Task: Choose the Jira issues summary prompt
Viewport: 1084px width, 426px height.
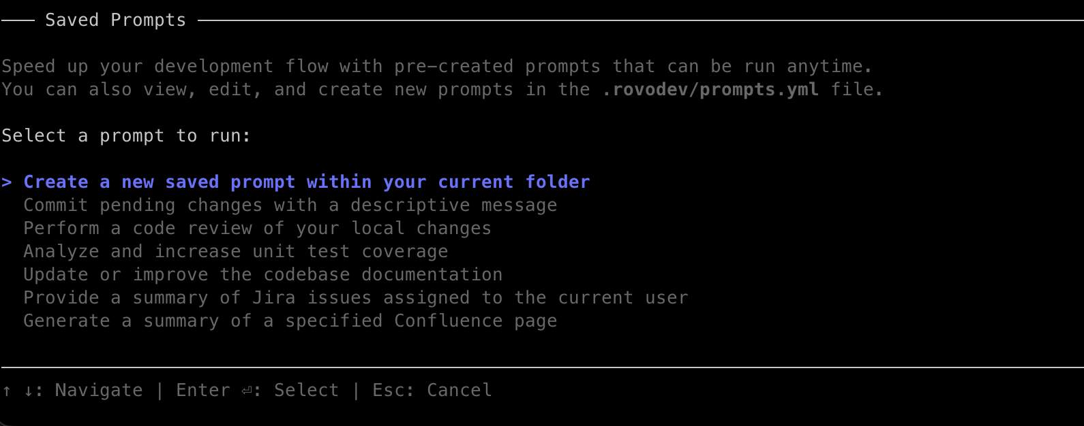Action: coord(355,298)
